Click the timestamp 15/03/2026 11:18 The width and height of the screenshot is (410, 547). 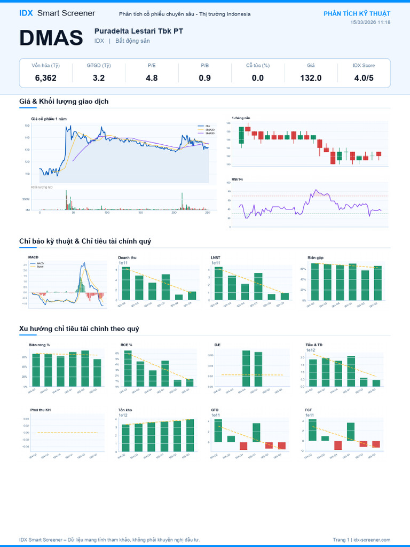(x=370, y=22)
